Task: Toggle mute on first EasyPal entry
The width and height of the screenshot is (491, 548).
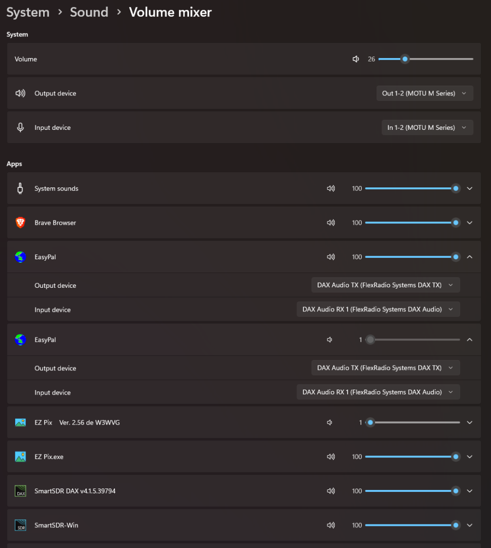Action: pos(331,257)
